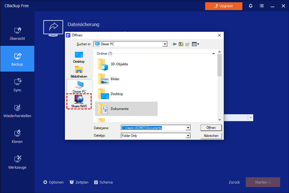
Task: Go back with the green arrow icon
Action: click(175, 44)
